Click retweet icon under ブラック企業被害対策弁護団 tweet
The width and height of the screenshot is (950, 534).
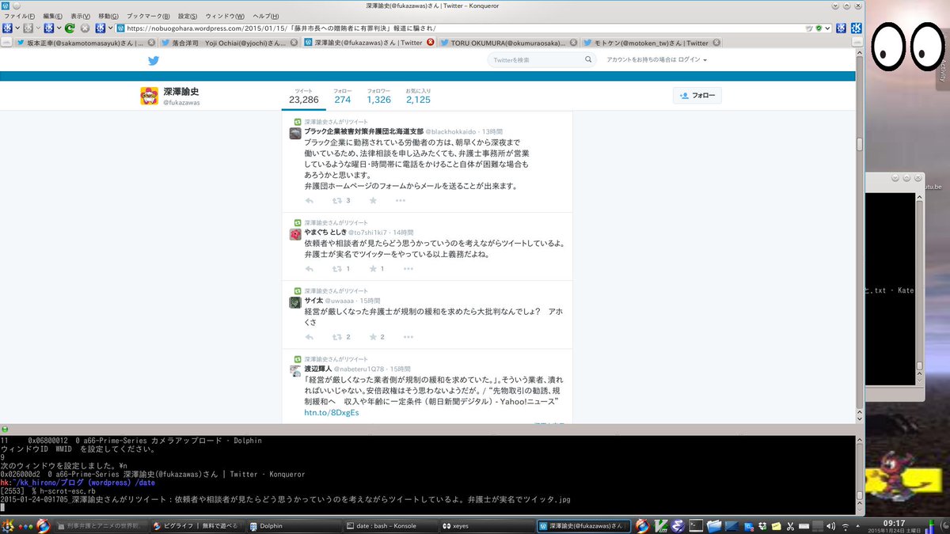pyautogui.click(x=338, y=201)
